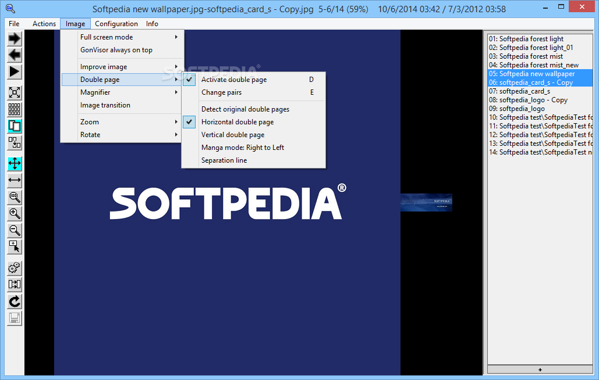Image resolution: width=599 pixels, height=380 pixels.
Task: Open the Configuration menu
Action: (116, 24)
